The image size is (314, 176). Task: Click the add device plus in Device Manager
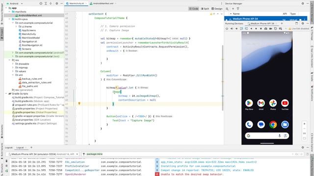pos(233,9)
